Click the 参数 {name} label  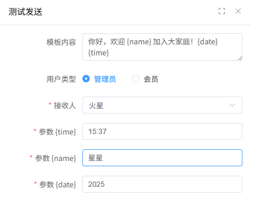click(55, 158)
